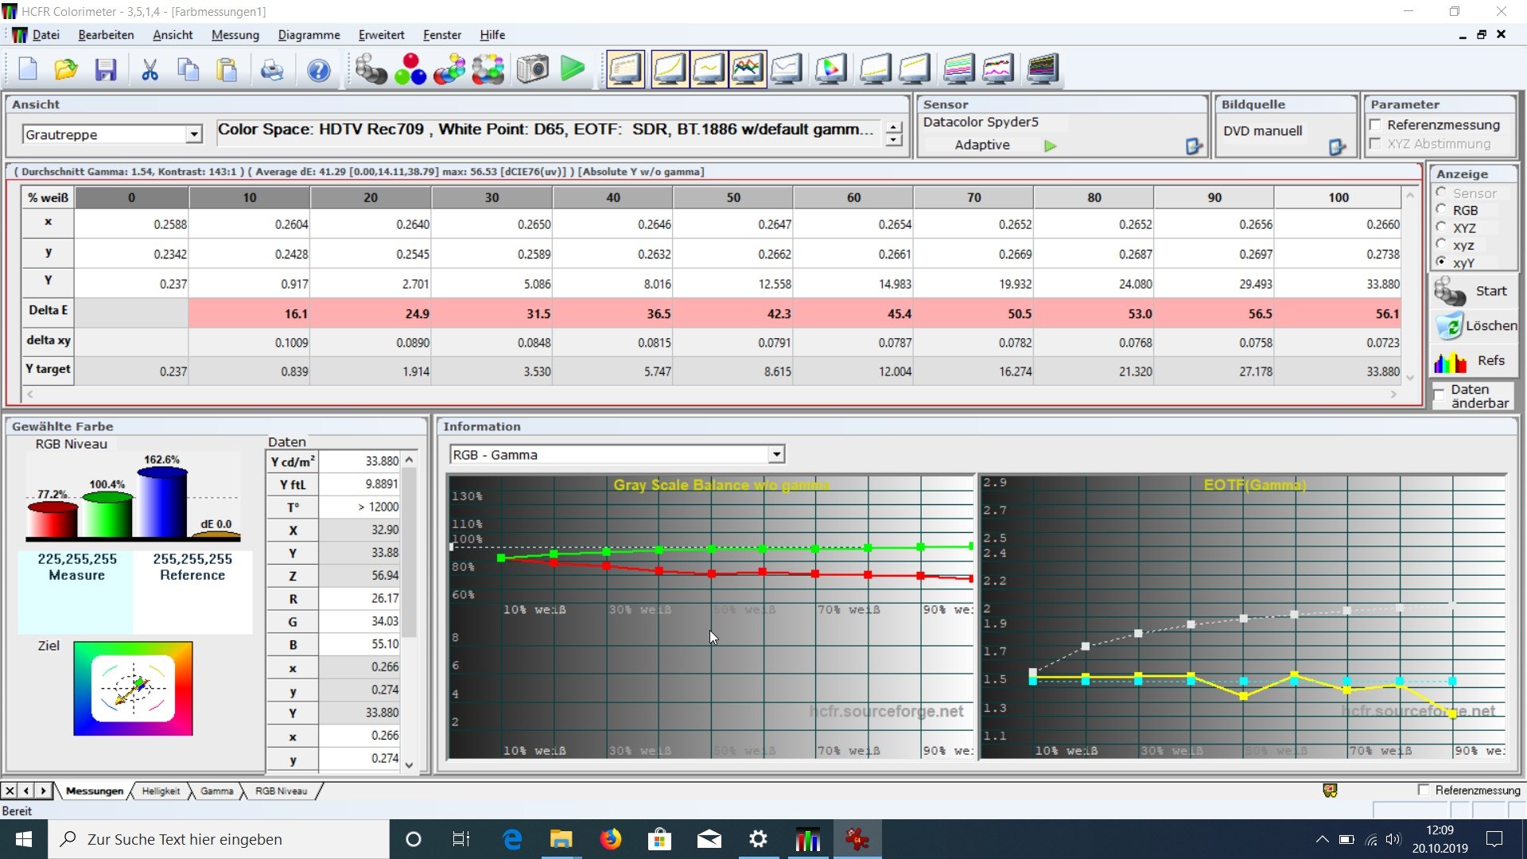Switch to the RGB Niveau tab

tap(281, 791)
